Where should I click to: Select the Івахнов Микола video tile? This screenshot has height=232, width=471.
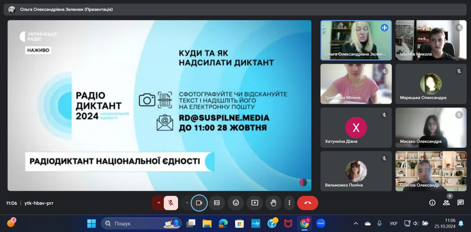(x=431, y=40)
